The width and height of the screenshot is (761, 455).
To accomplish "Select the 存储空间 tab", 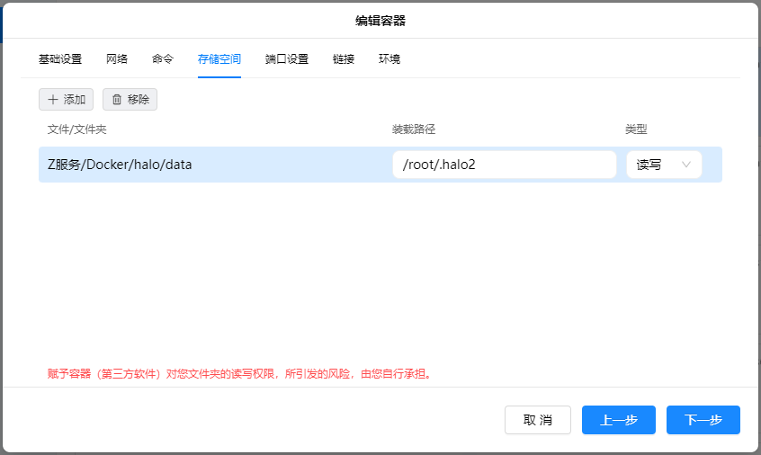I will (x=219, y=59).
